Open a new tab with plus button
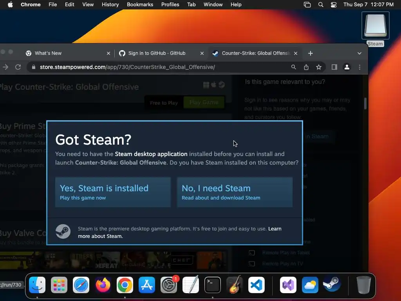Viewport: 401px width, 301px height. [x=311, y=53]
